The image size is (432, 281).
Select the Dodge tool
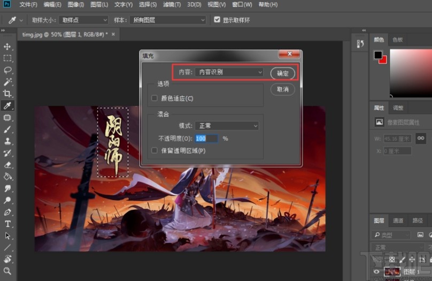(x=7, y=200)
